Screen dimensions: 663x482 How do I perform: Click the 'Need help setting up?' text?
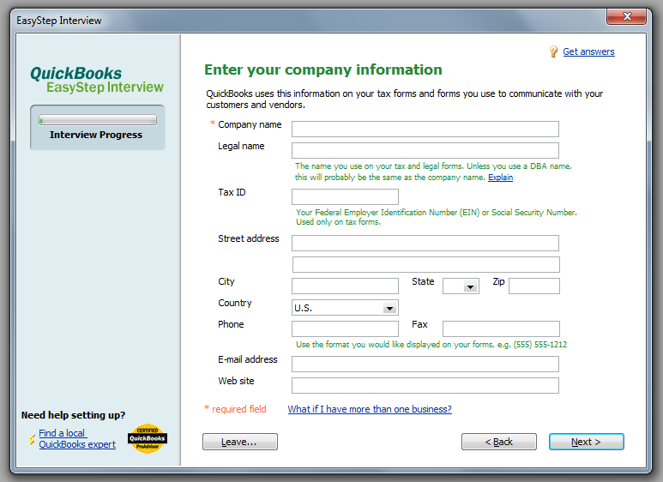point(73,415)
